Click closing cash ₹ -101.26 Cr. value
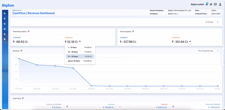The height and width of the screenshot is (110, 225). pyautogui.click(x=215, y=107)
